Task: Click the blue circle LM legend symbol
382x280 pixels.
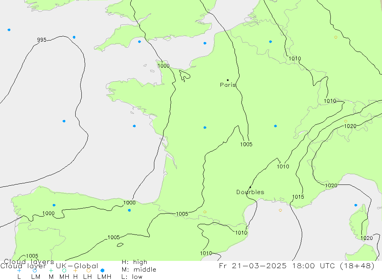Action: click(x=35, y=270)
